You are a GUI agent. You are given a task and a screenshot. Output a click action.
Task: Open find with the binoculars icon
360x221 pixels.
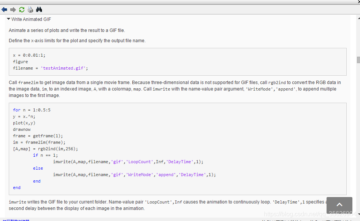39,10
